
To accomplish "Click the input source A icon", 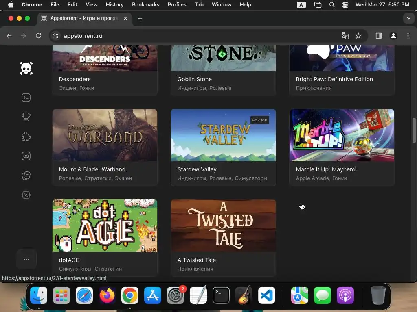I will click(x=301, y=5).
